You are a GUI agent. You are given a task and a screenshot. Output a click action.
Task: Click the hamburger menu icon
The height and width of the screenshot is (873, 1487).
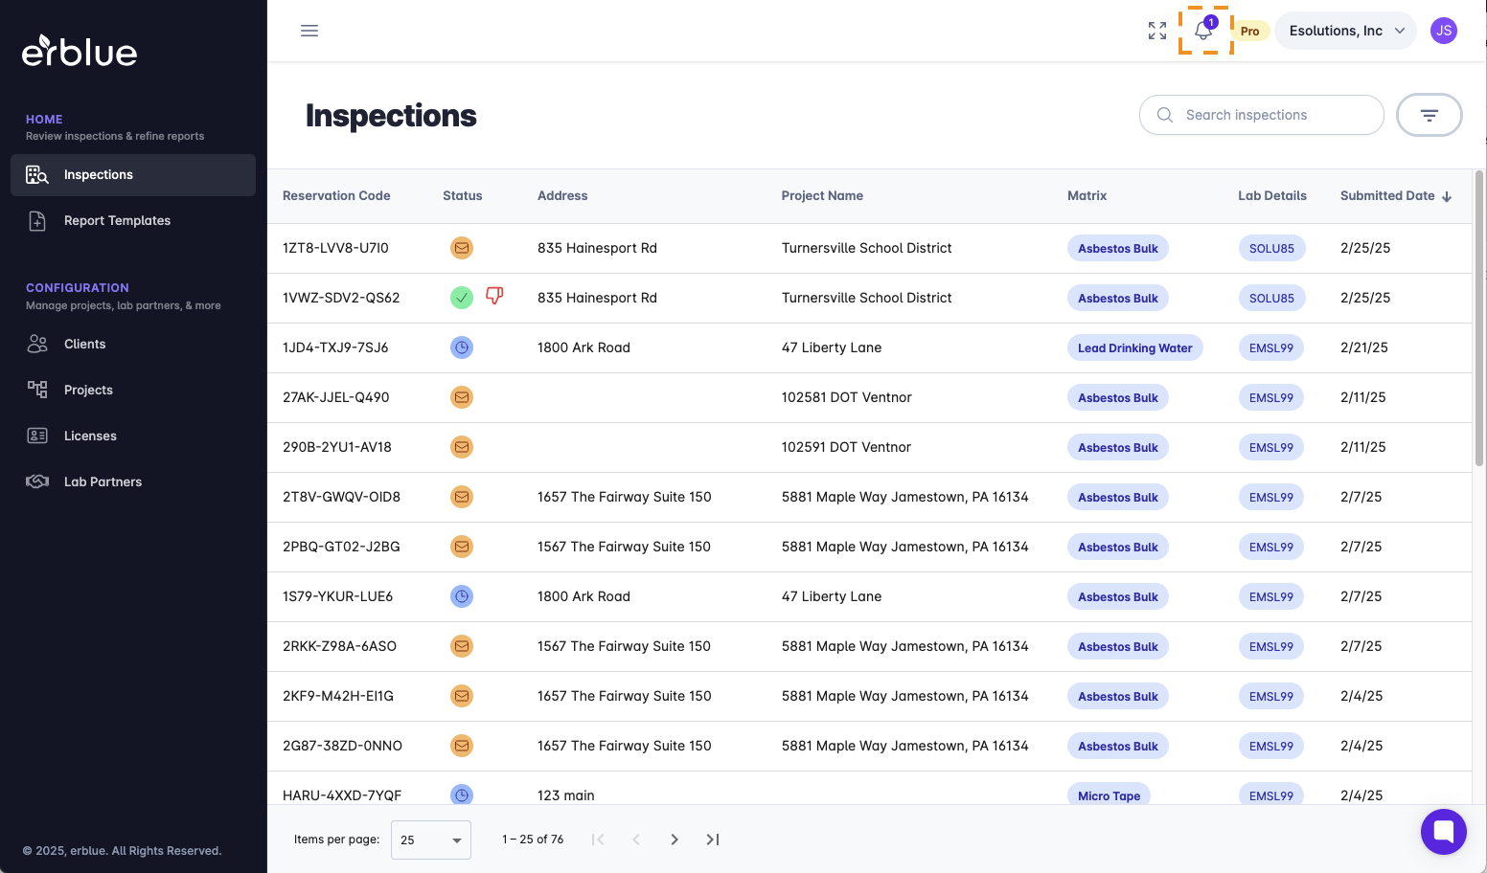(309, 31)
